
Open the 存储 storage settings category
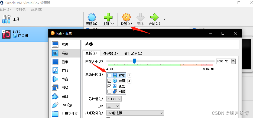(66, 70)
